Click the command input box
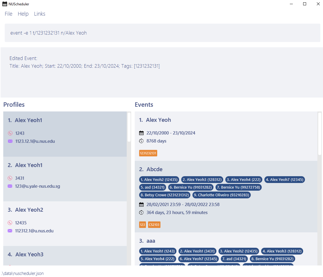 coord(162,33)
